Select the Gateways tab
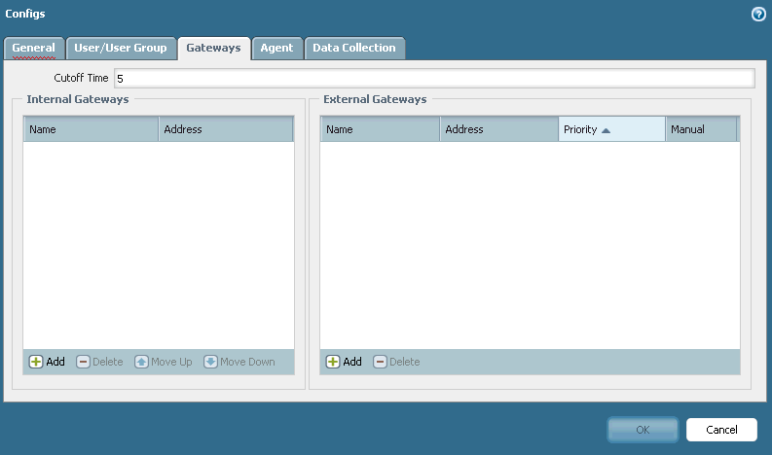This screenshot has width=772, height=455. pos(214,48)
